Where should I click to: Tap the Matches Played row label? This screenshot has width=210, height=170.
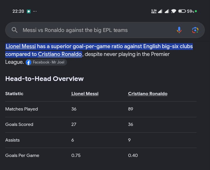point(22,109)
